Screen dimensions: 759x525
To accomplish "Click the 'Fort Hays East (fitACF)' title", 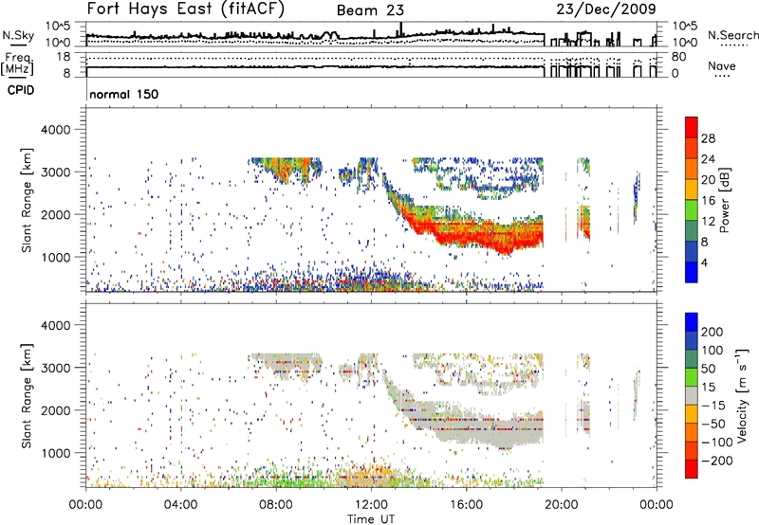I will (186, 9).
